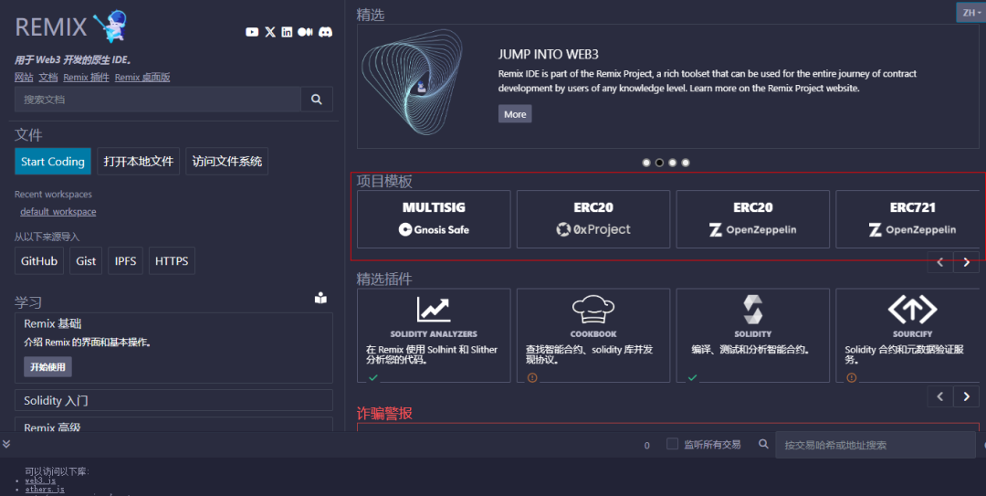Select the ERC20 OpenZeppelin template
The image size is (986, 496).
(752, 219)
